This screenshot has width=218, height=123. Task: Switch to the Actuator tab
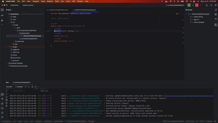click(19, 87)
